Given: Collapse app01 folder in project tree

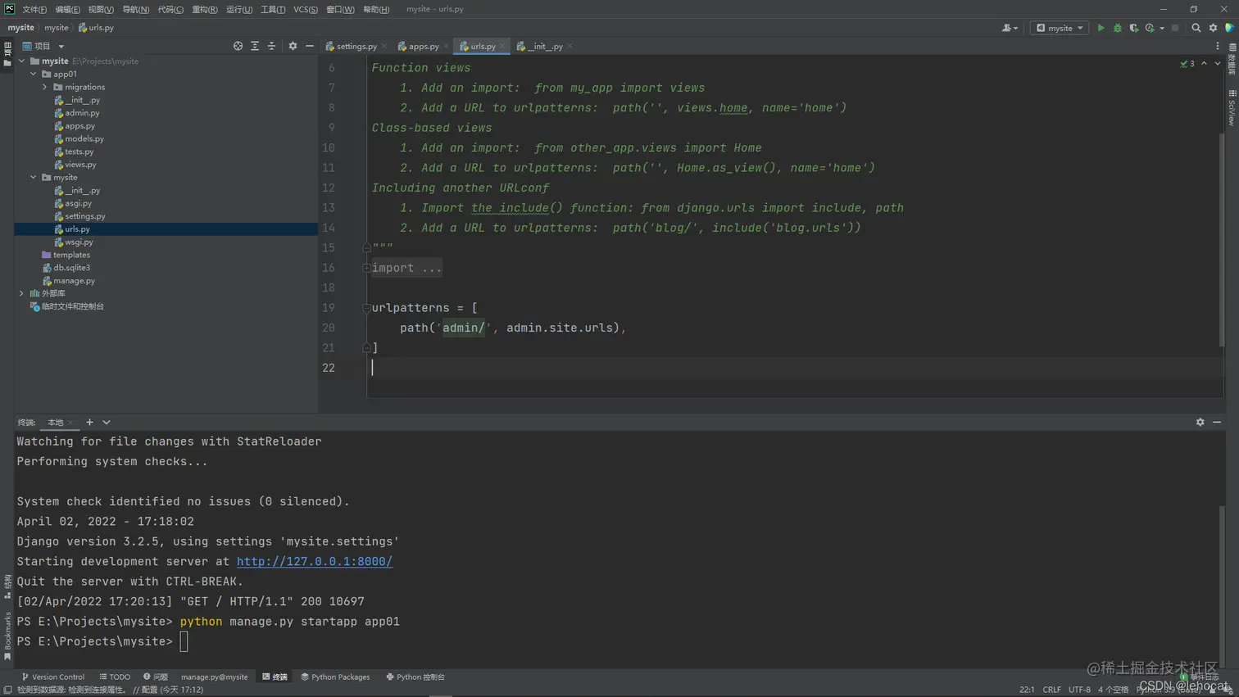Looking at the screenshot, I should pyautogui.click(x=34, y=74).
